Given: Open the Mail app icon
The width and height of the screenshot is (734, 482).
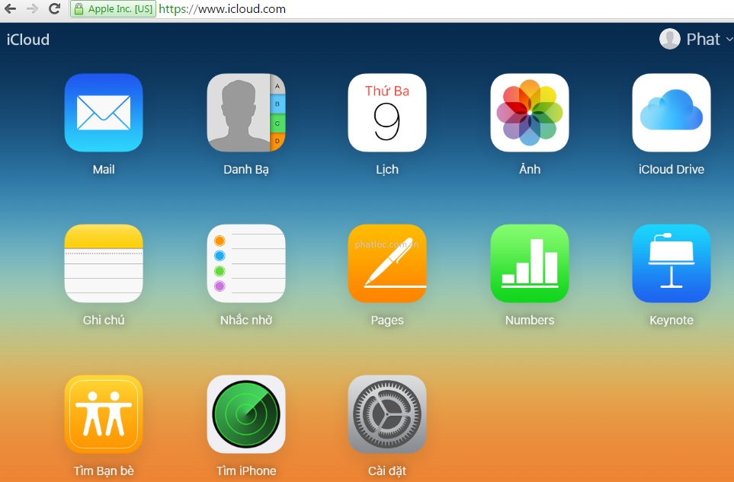Looking at the screenshot, I should coord(104,113).
